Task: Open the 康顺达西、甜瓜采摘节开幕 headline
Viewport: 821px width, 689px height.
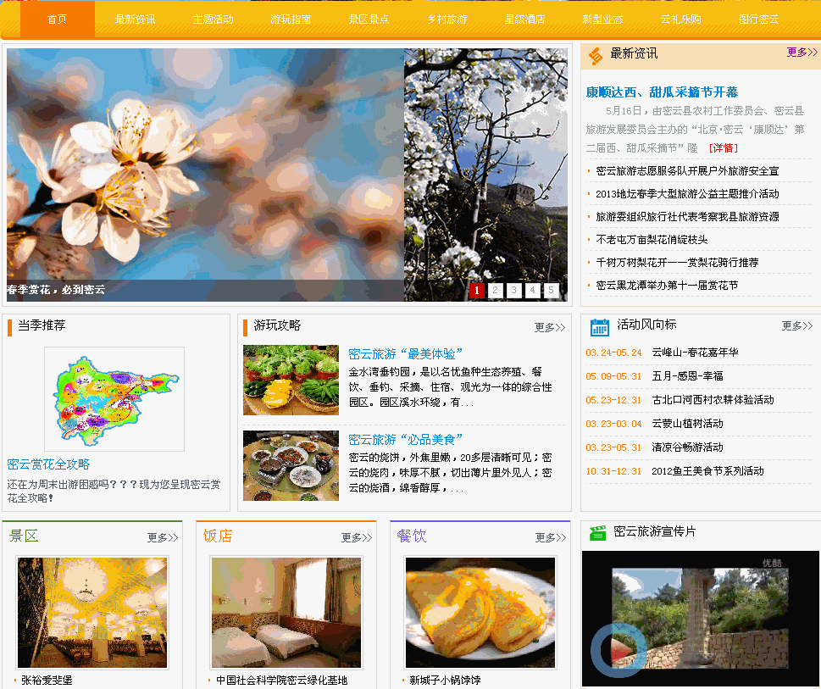Action: pos(662,92)
